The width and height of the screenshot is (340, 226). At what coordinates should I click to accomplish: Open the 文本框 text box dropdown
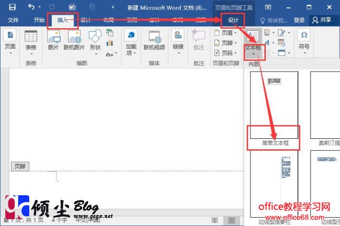tap(254, 54)
